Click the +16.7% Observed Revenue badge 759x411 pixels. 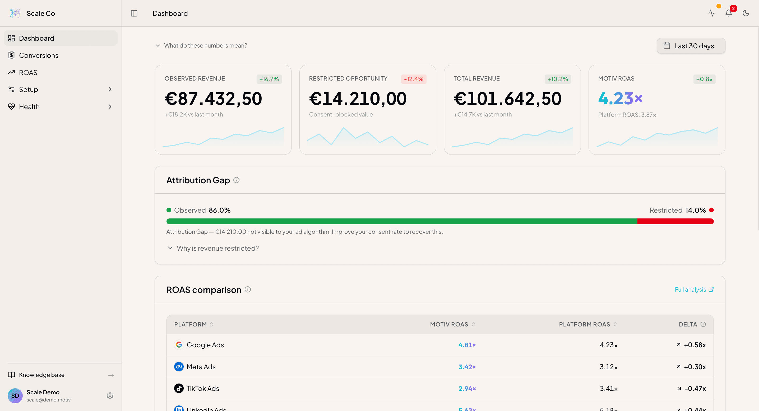[269, 79]
